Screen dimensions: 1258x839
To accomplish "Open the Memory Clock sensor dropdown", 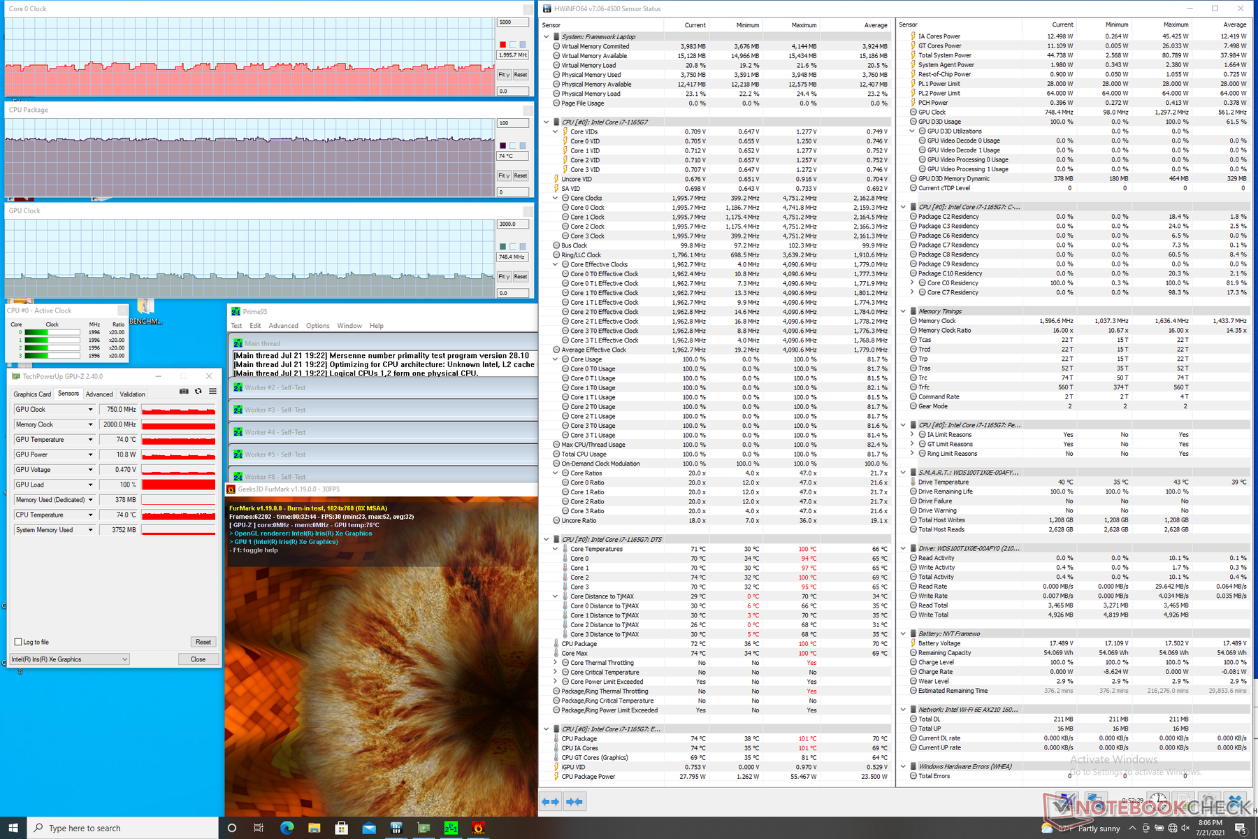I will point(90,424).
